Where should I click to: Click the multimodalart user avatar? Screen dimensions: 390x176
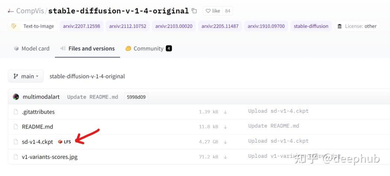pos(16,97)
